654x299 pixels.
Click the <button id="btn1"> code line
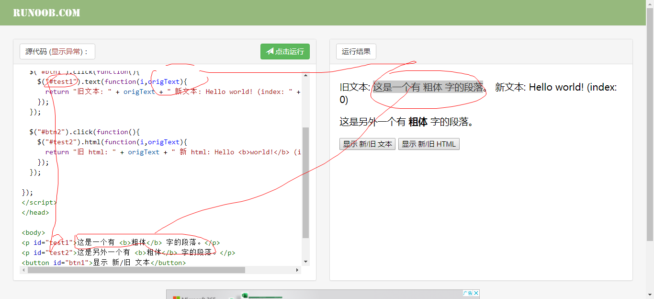[103, 263]
